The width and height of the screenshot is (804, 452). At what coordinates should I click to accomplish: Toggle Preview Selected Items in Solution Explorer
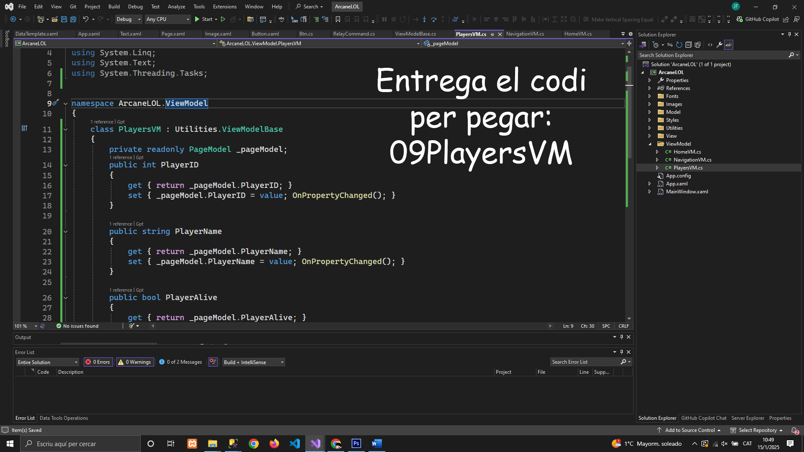point(729,45)
